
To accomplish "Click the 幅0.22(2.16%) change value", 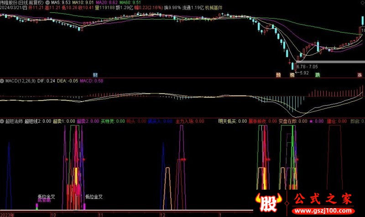I will coord(149,8).
